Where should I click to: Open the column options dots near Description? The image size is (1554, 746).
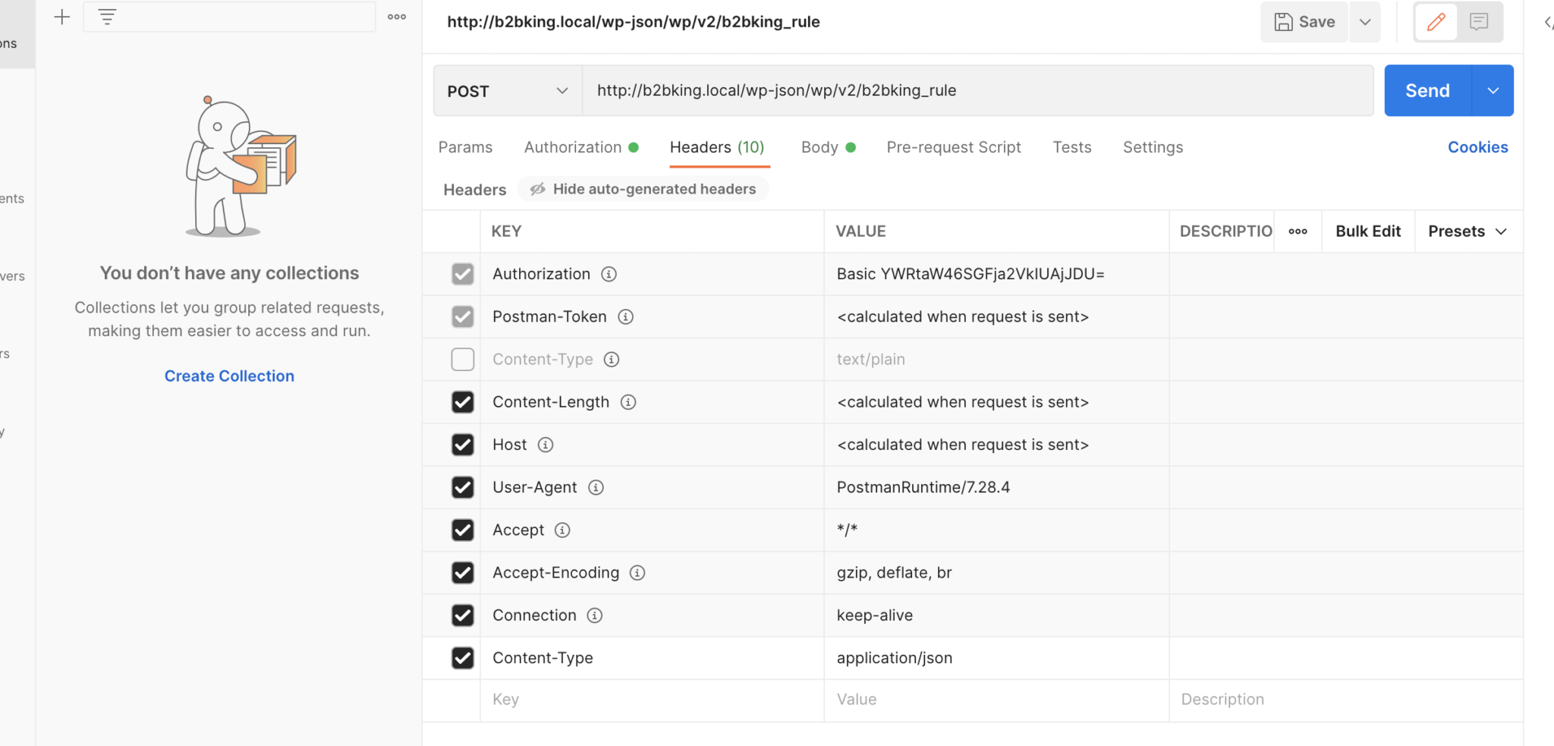[x=1298, y=231]
